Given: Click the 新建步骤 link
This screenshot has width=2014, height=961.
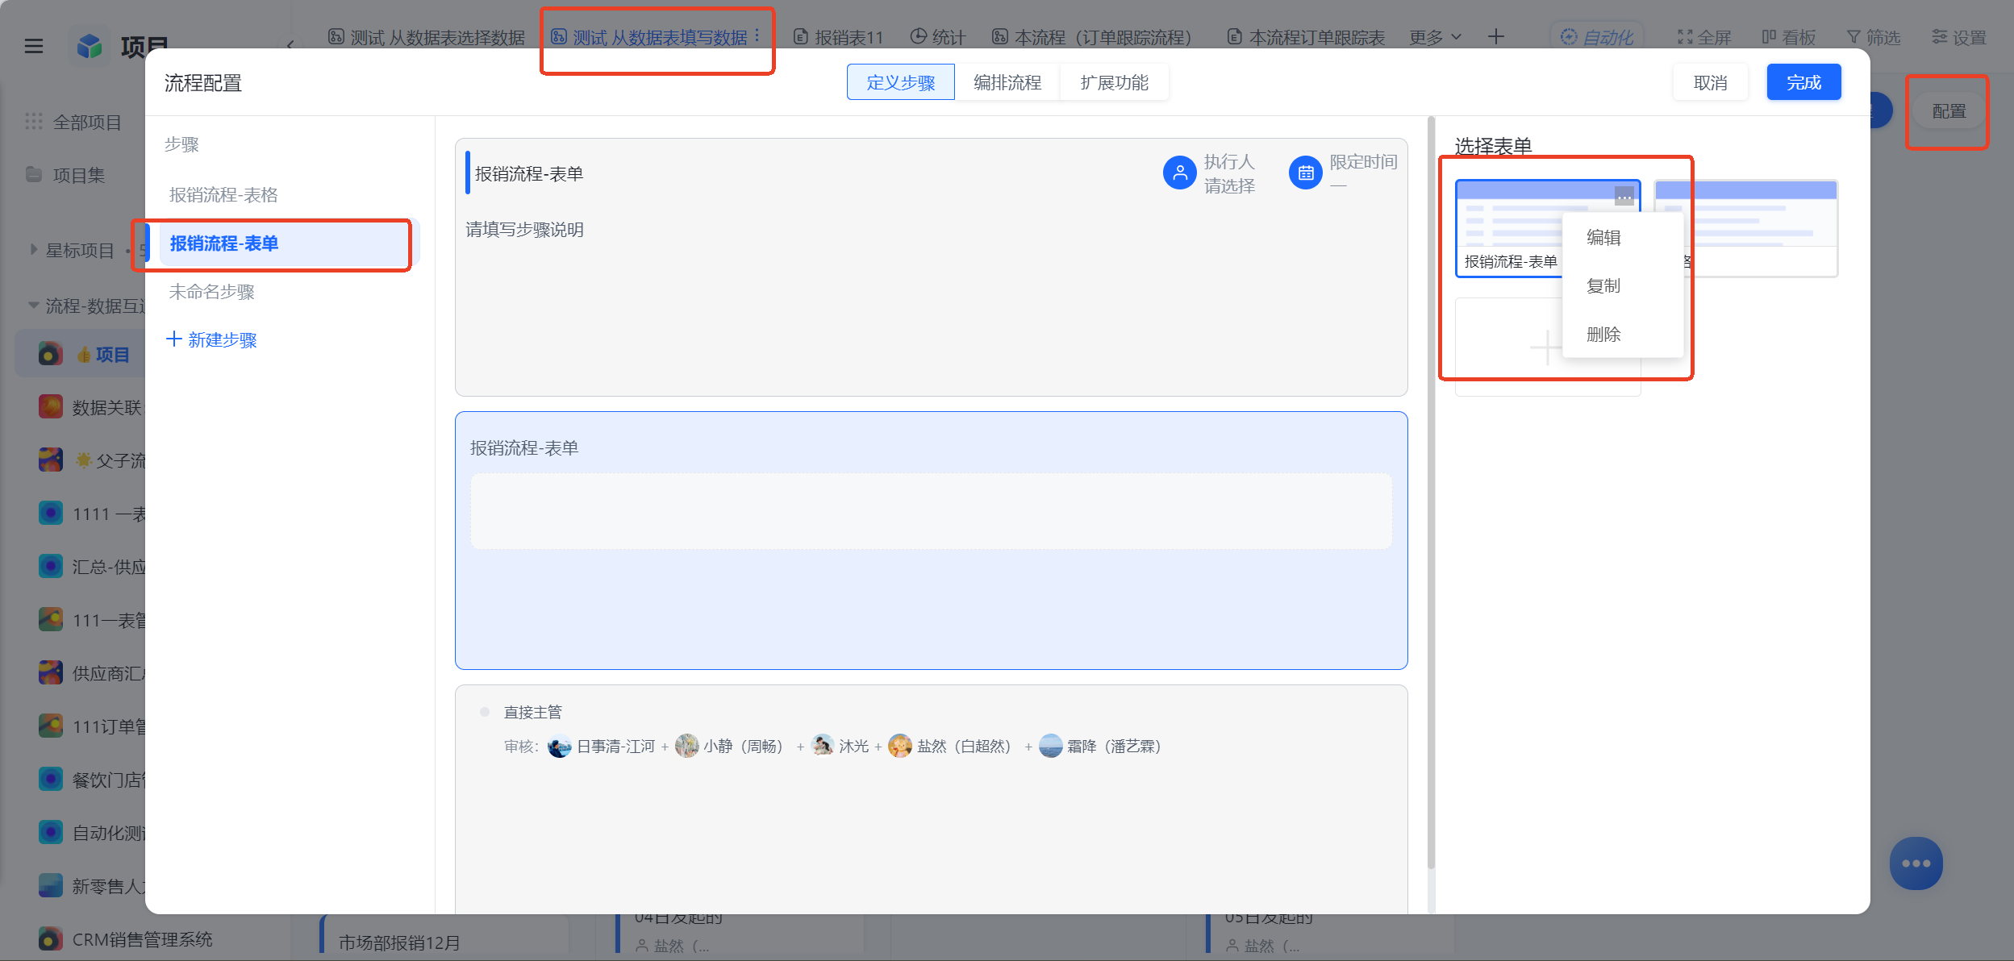Looking at the screenshot, I should pyautogui.click(x=211, y=339).
